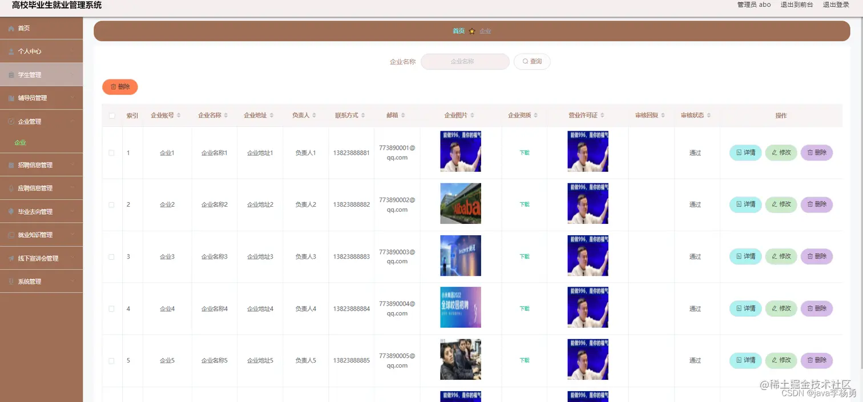Click the icon beside 就业知识管理

click(x=11, y=235)
